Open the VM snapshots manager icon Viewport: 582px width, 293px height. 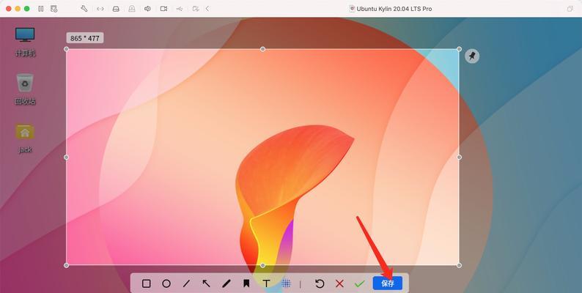[54, 9]
